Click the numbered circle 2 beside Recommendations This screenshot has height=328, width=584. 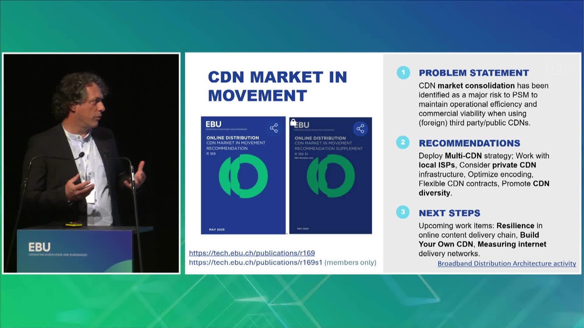tap(403, 142)
